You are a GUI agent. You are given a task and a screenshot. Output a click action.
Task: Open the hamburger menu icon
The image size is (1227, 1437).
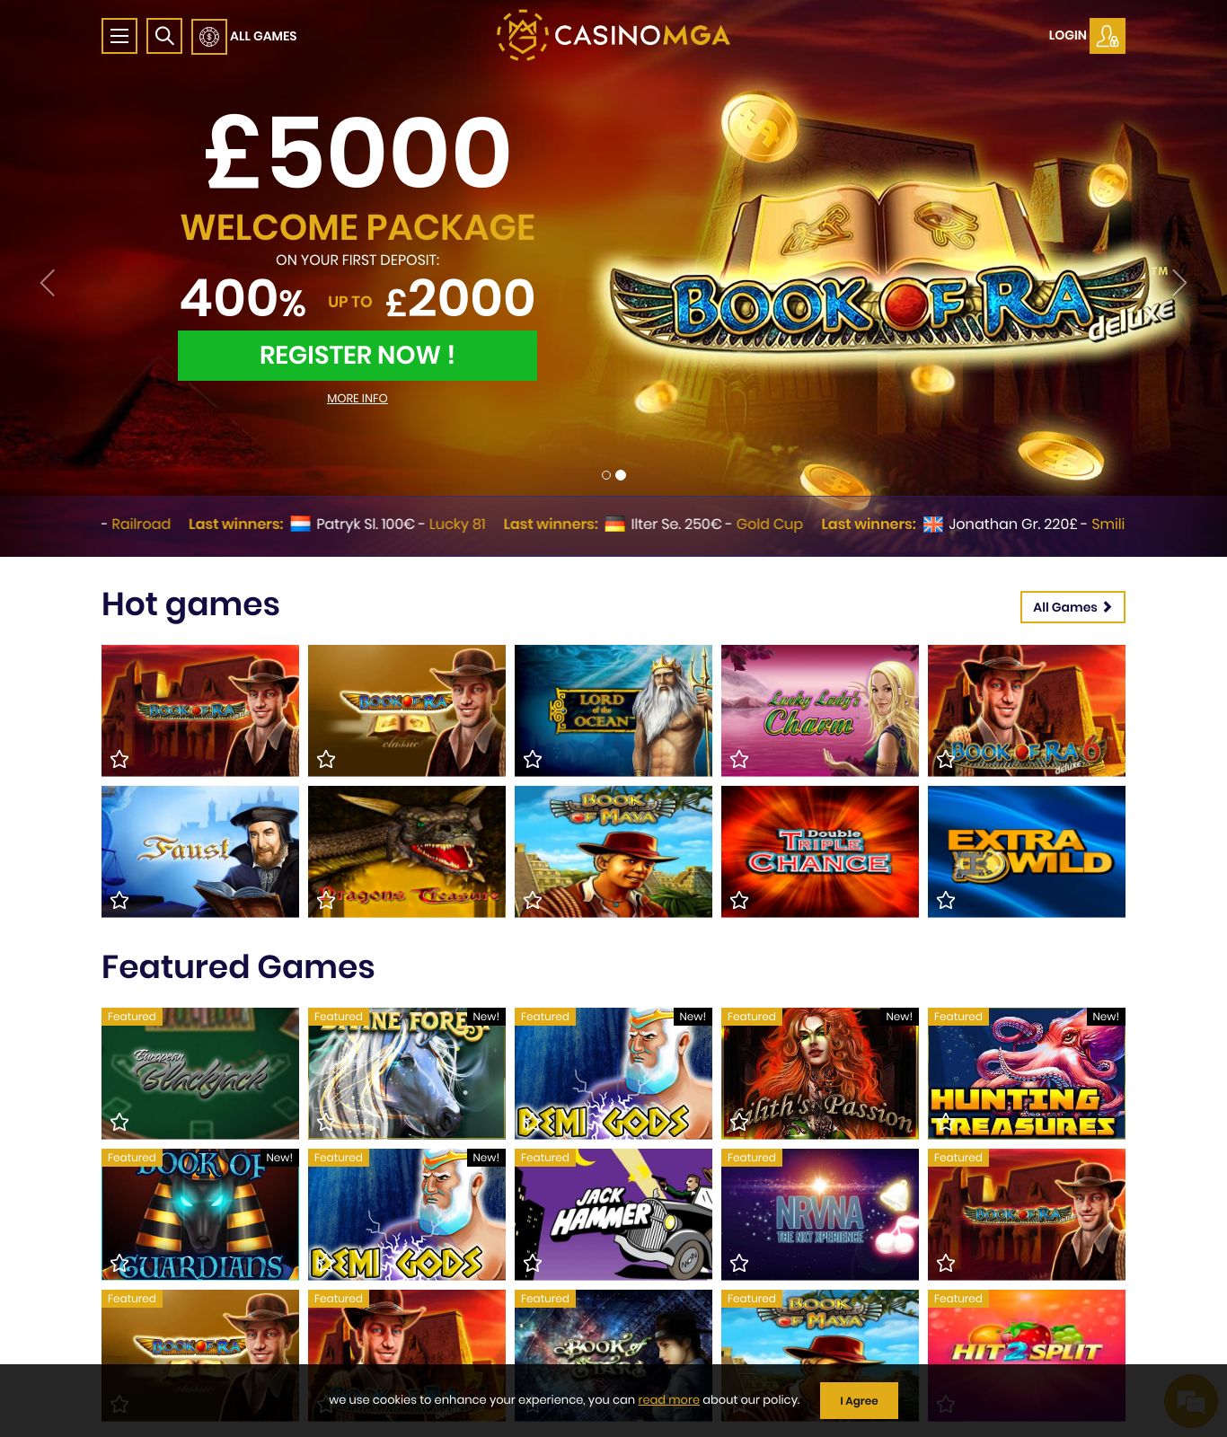pyautogui.click(x=119, y=36)
